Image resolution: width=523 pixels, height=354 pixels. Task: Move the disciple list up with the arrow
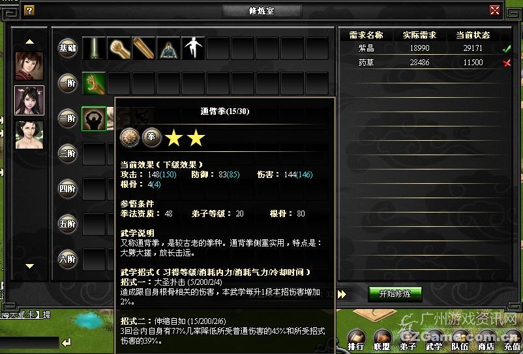pos(30,42)
